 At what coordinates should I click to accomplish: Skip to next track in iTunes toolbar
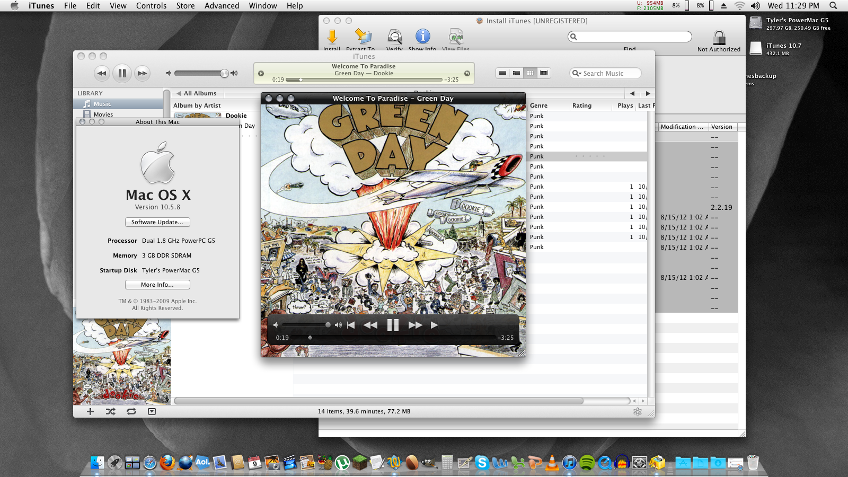click(142, 73)
